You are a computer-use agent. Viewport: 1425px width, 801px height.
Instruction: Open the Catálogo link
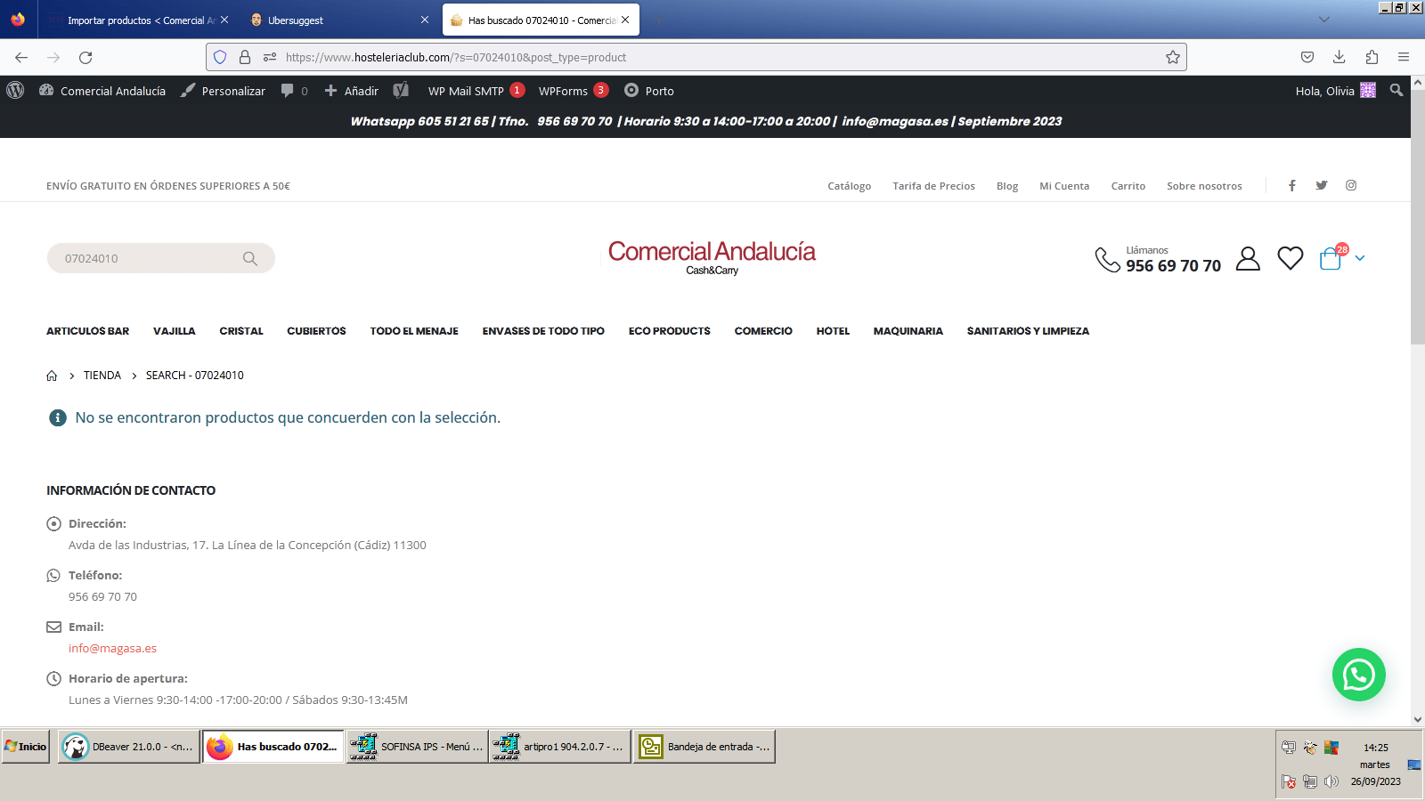849,186
